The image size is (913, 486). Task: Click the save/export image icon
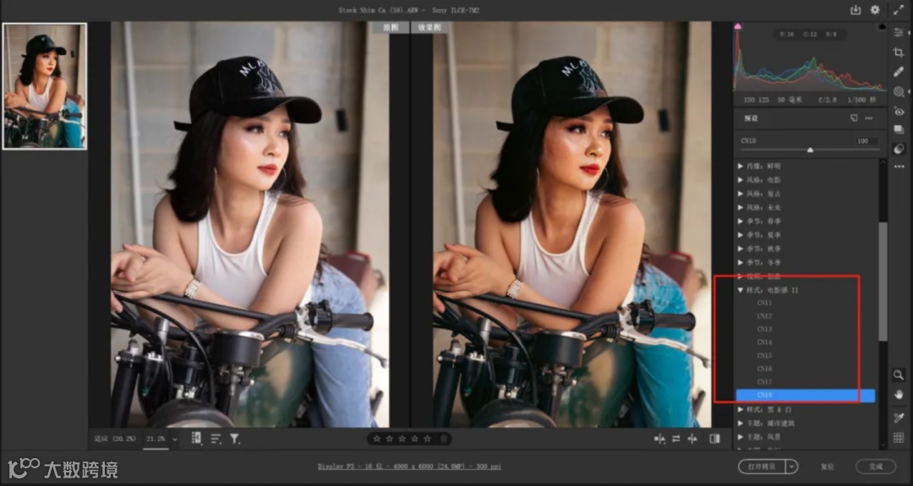pos(856,10)
